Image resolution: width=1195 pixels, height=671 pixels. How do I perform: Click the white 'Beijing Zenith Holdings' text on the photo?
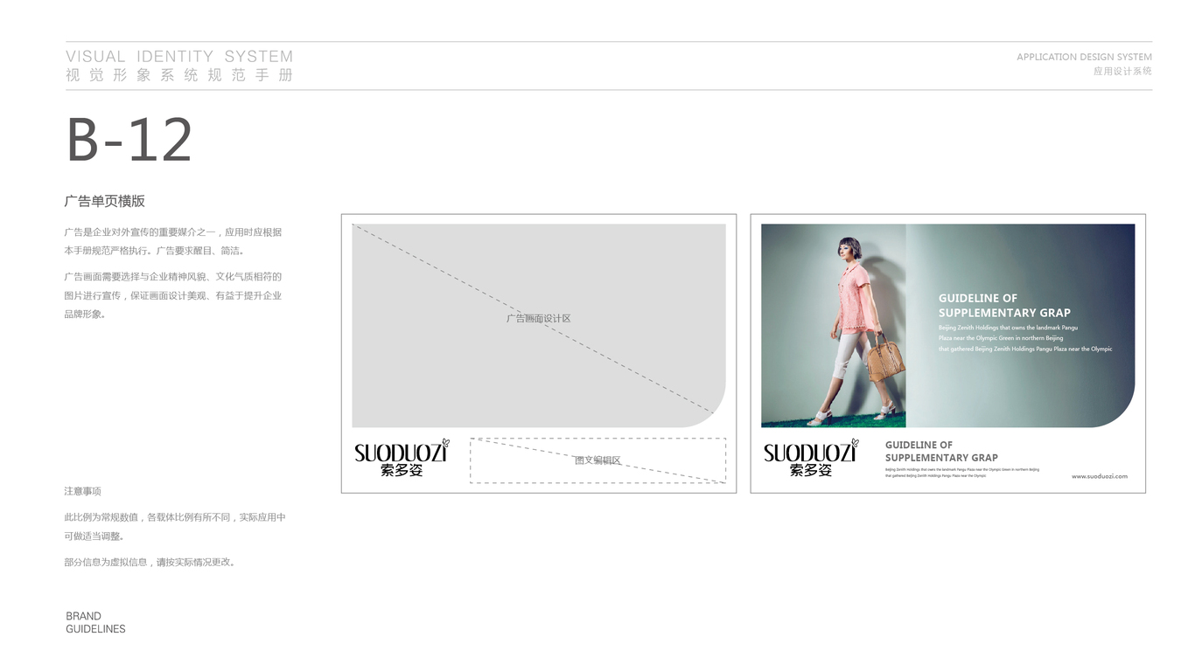point(1025,338)
